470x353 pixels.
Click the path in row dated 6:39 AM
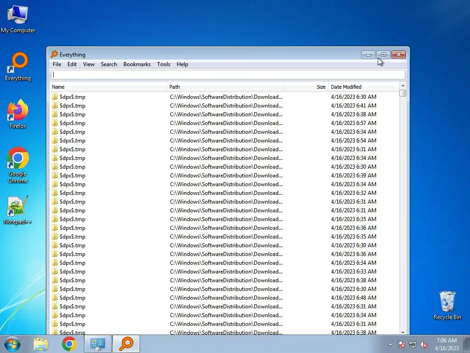(x=226, y=175)
